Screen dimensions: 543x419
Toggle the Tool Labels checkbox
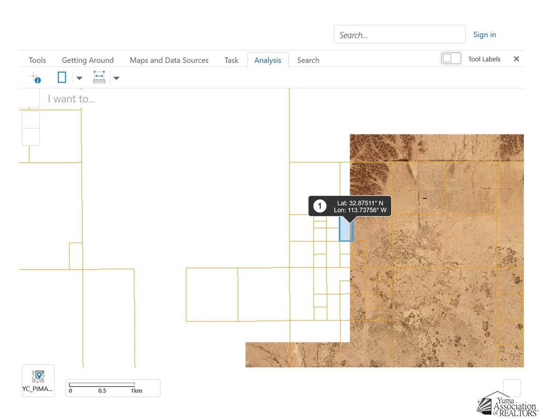[x=451, y=58]
